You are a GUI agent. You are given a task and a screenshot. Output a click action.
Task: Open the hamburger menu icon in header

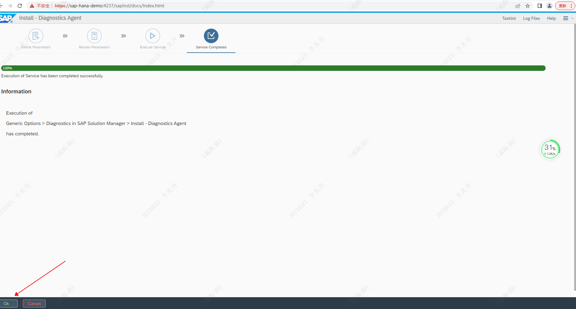(x=566, y=18)
